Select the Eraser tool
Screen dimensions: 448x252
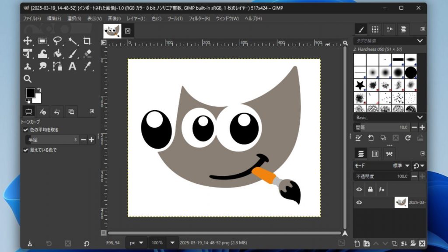(87, 53)
